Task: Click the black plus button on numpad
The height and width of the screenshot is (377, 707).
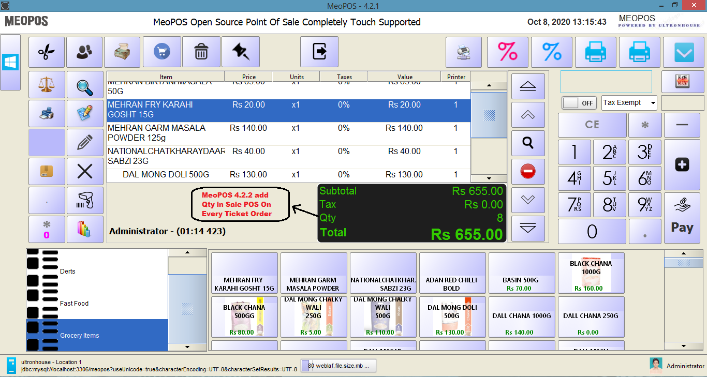Action: (682, 165)
